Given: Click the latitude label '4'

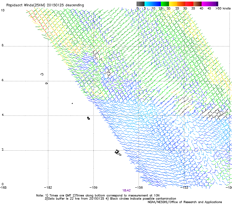Looking at the screenshot, I should click(x=3, y=115).
